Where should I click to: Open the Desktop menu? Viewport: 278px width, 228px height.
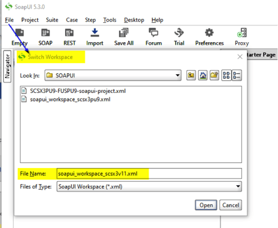click(134, 20)
